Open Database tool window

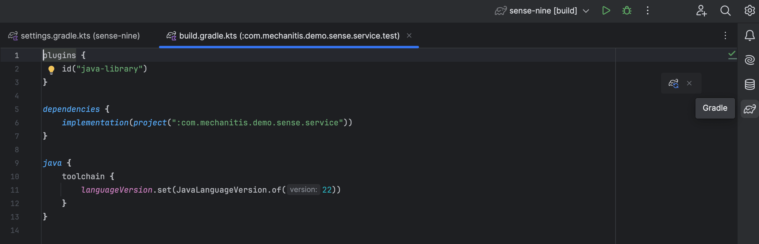[x=750, y=84]
